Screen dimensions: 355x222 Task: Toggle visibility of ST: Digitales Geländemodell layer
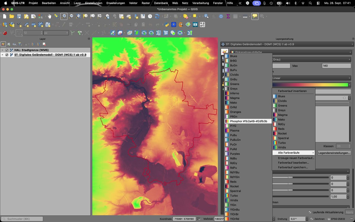[7, 55]
